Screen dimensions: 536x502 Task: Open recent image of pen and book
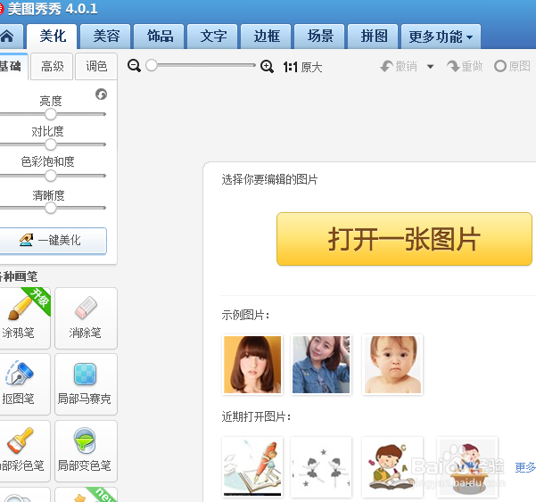[x=252, y=467]
